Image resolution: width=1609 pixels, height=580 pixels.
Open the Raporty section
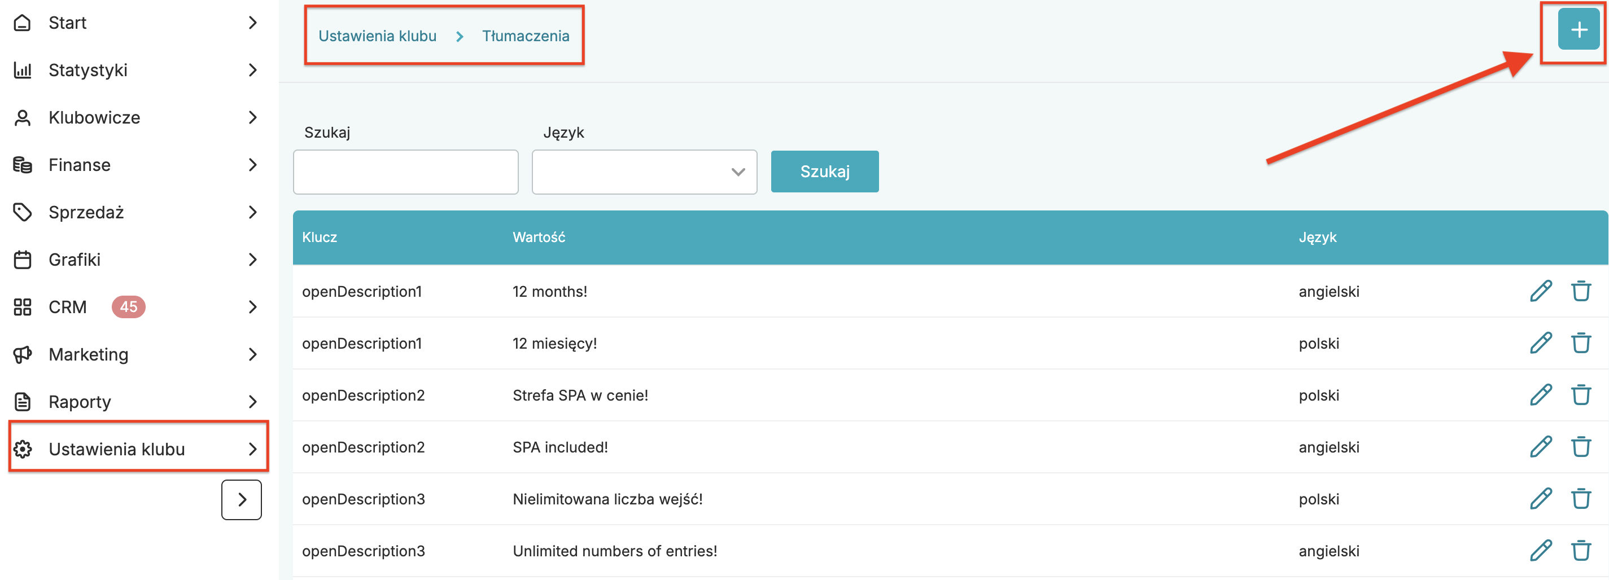pos(80,402)
